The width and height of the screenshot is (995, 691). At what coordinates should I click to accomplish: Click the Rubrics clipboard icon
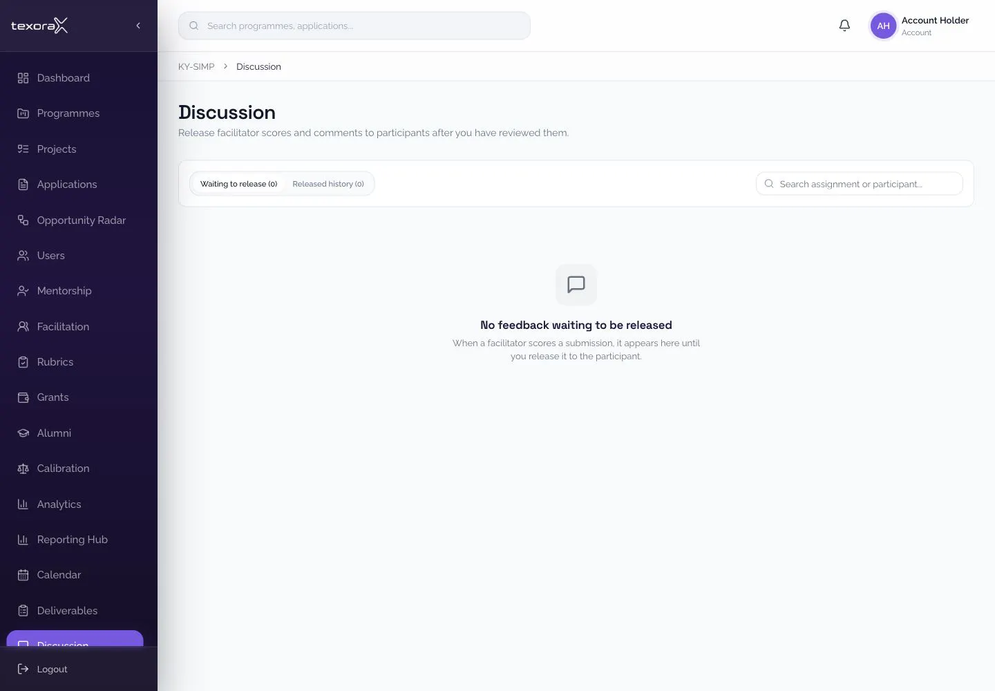point(23,362)
